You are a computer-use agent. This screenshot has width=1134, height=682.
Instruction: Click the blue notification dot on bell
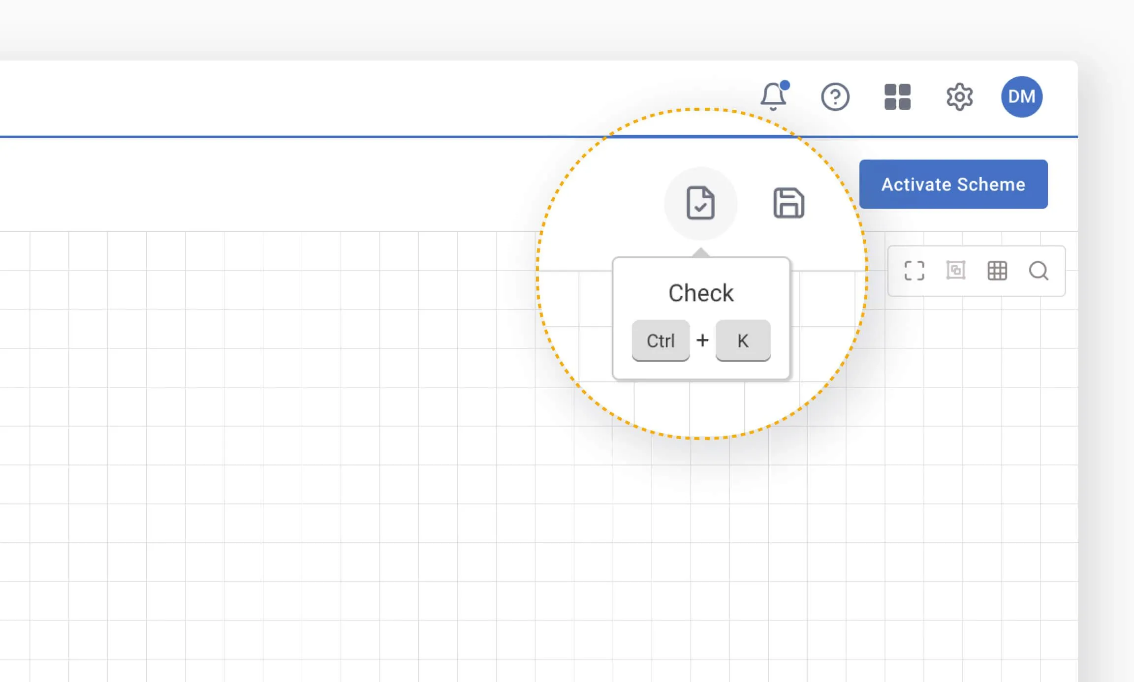785,85
